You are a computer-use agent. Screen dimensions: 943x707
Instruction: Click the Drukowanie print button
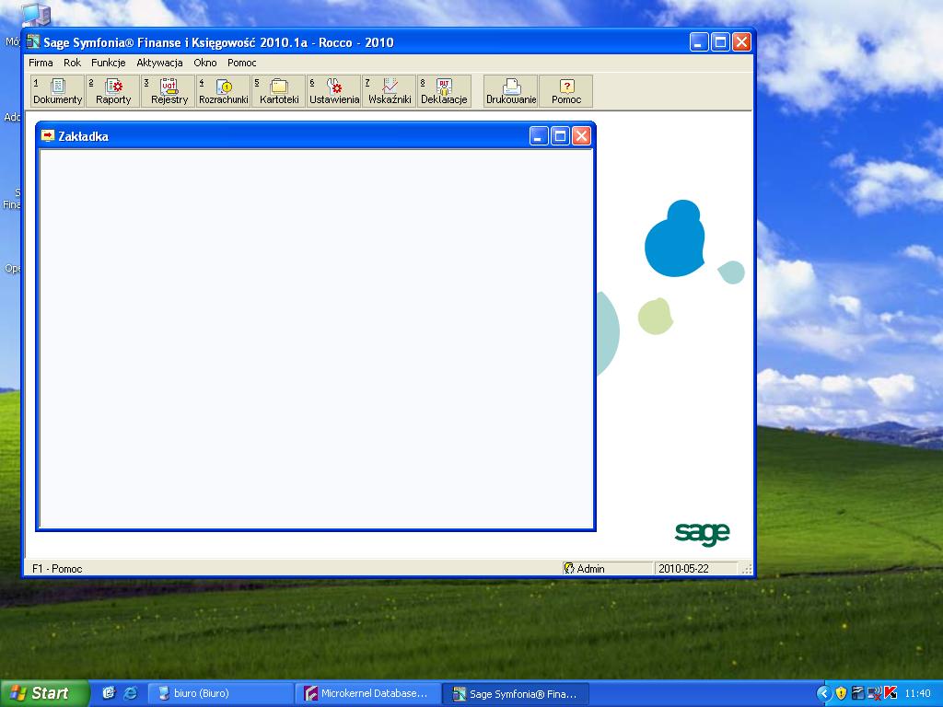point(510,91)
